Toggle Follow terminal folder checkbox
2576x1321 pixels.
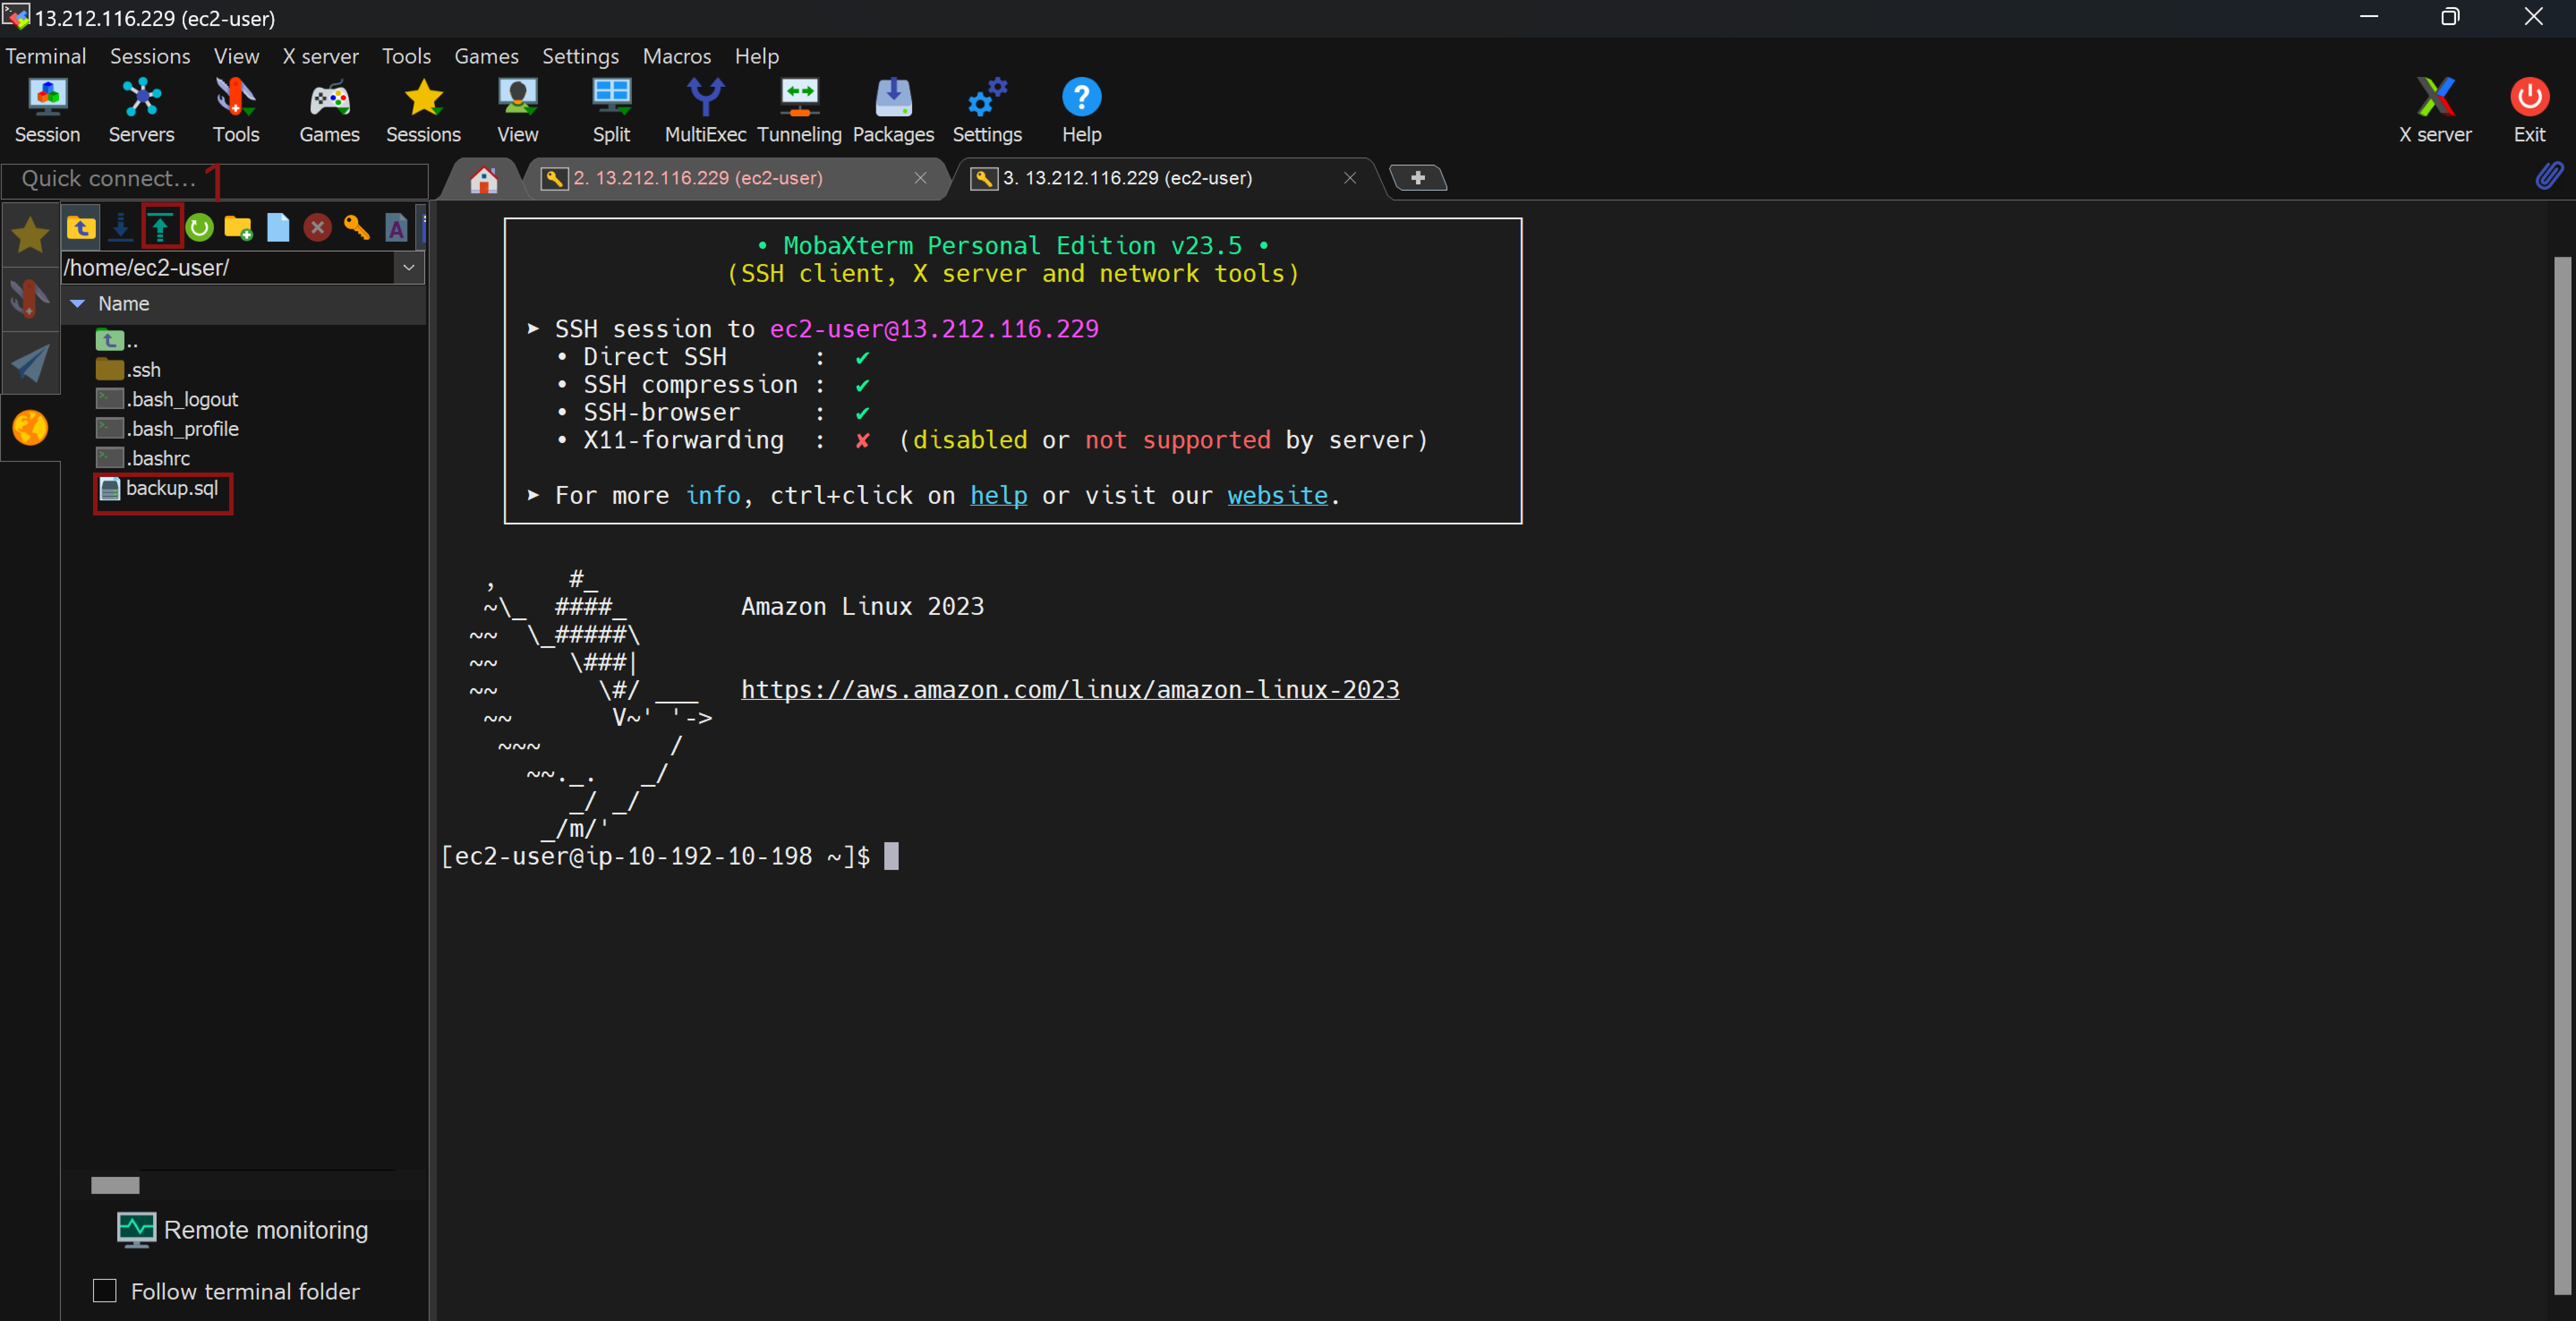[x=105, y=1291]
